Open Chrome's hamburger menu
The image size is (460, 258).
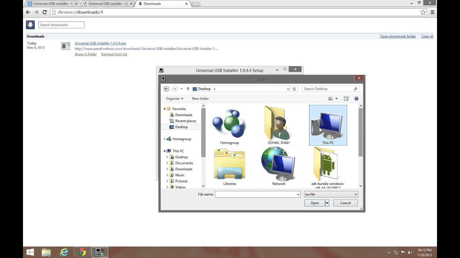pos(432,12)
